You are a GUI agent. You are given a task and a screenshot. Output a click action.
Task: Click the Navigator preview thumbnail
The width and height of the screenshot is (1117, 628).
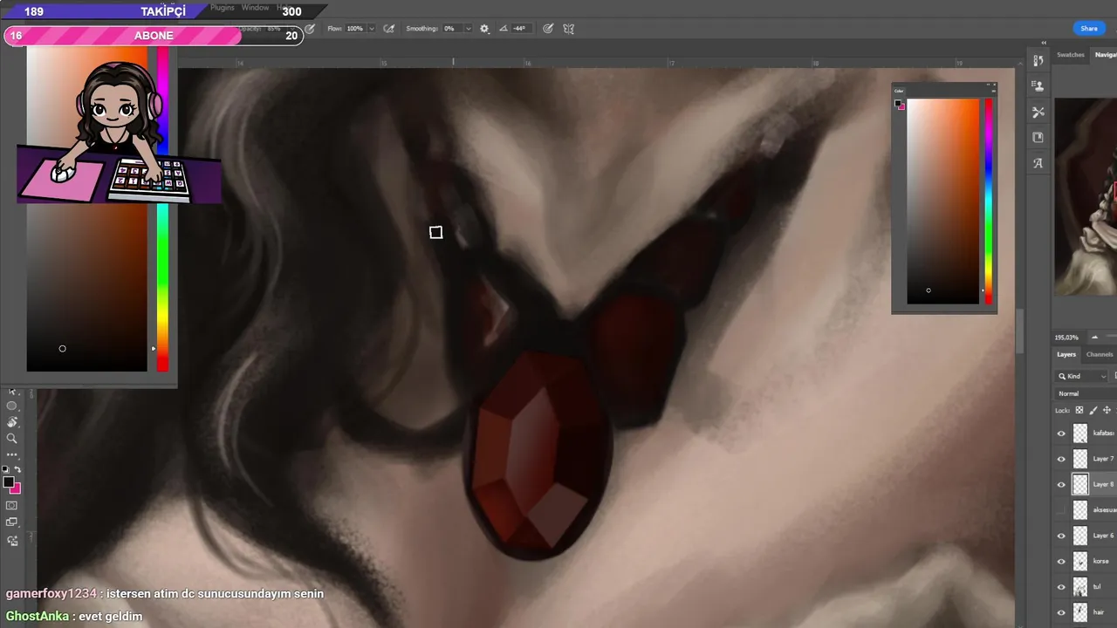click(1086, 196)
